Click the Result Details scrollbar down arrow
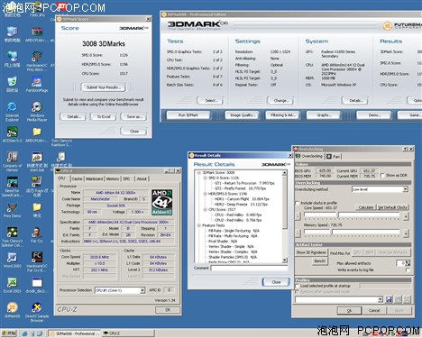 [x=285, y=260]
